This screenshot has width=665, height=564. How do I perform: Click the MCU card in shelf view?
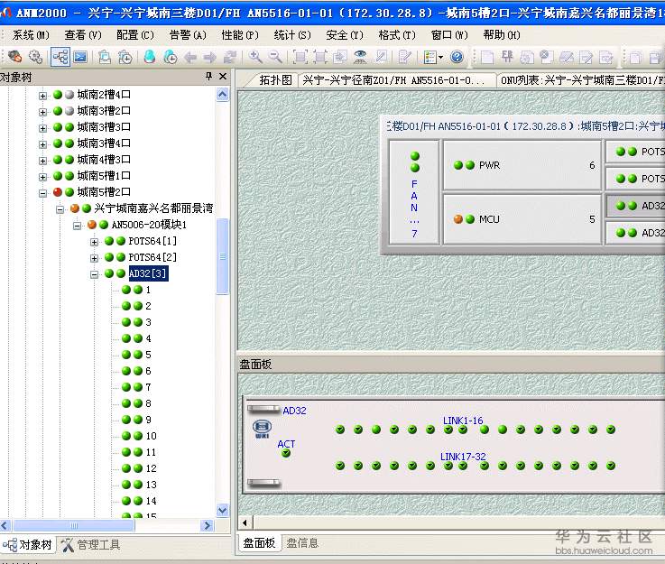pos(522,219)
